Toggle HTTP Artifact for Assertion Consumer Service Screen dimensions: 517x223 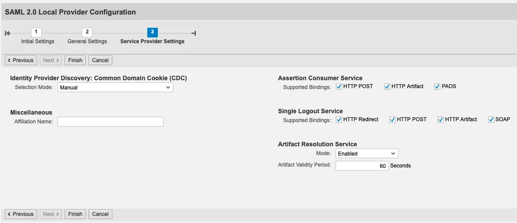[x=387, y=86]
